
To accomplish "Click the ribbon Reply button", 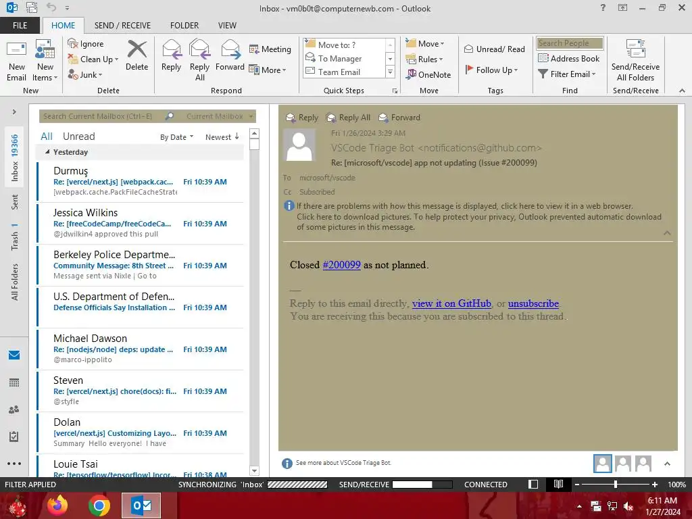I will pyautogui.click(x=171, y=55).
